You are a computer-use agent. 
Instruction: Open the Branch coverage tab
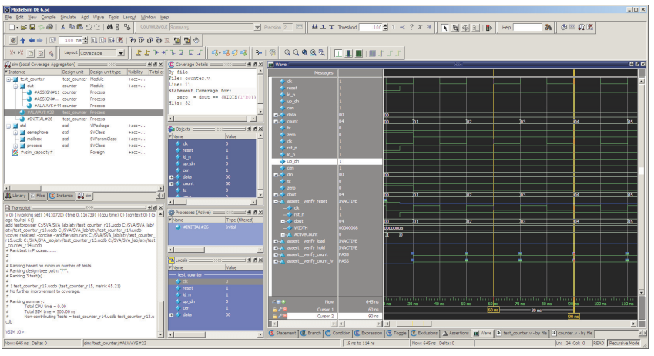coord(310,333)
